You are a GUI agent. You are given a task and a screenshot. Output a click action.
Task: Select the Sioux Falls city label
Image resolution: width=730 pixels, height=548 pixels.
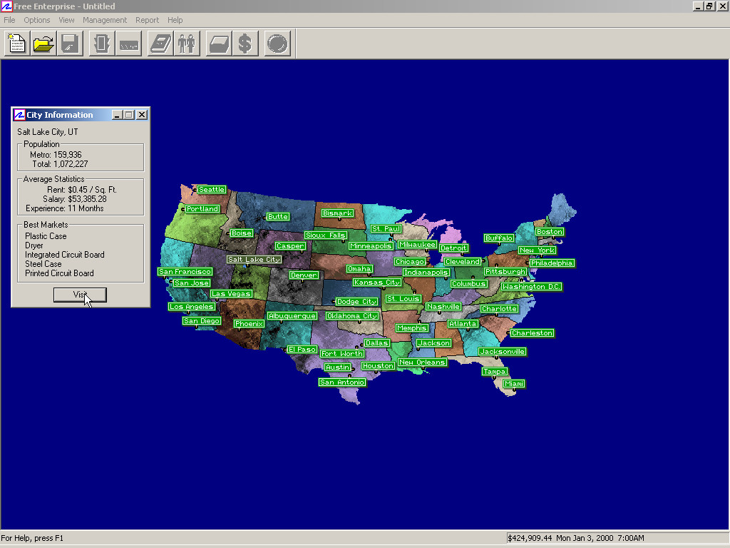click(x=325, y=235)
